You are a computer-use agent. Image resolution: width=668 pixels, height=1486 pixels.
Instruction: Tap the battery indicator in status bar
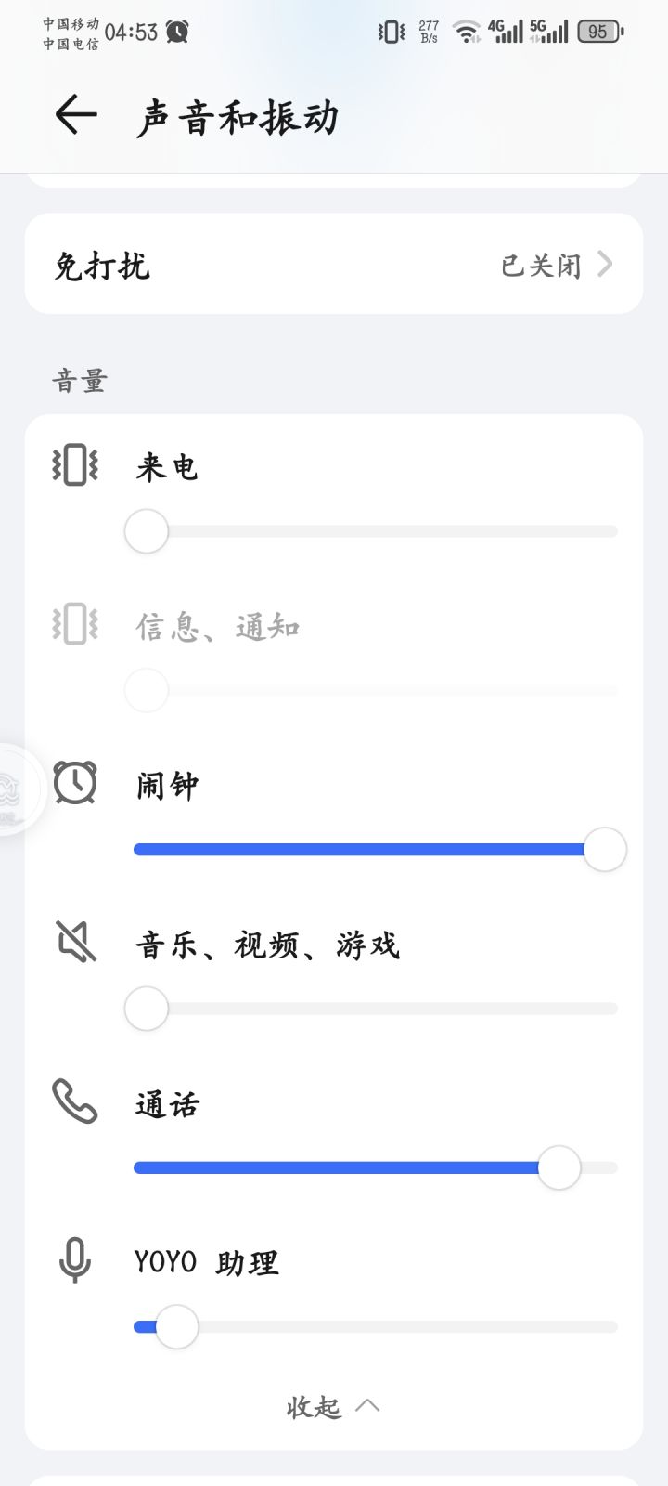599,33
